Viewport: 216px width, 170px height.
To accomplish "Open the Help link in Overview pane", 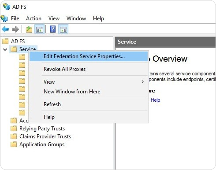I will coord(156,100).
